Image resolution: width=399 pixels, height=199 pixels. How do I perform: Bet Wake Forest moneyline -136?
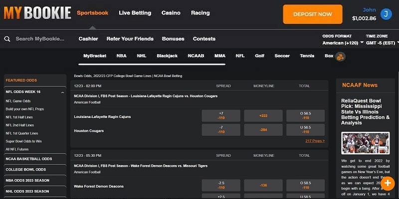point(263,186)
